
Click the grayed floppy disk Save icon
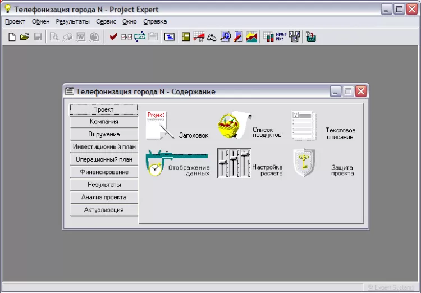38,36
